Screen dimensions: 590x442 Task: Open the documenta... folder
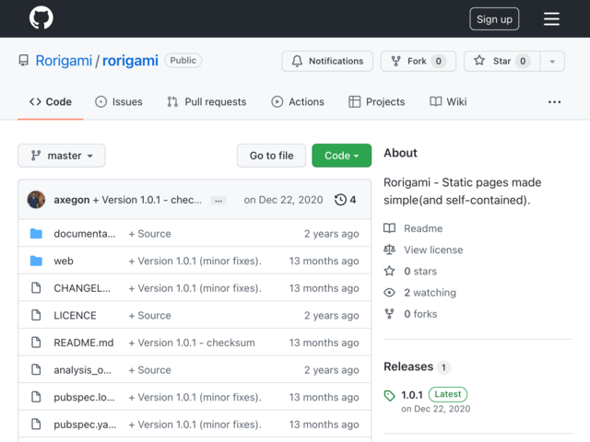click(x=84, y=234)
